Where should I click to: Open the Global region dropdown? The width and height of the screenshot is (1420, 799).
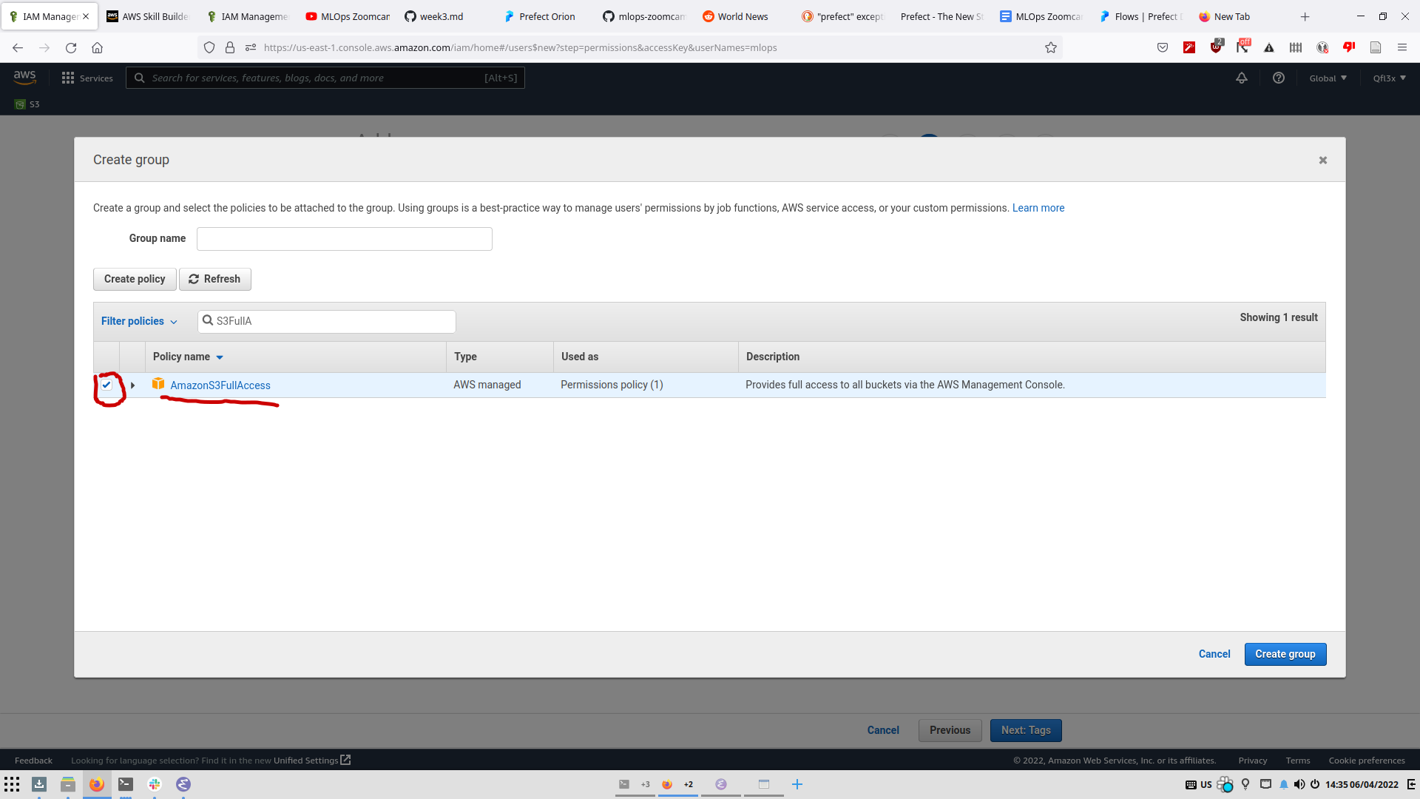[x=1328, y=78]
